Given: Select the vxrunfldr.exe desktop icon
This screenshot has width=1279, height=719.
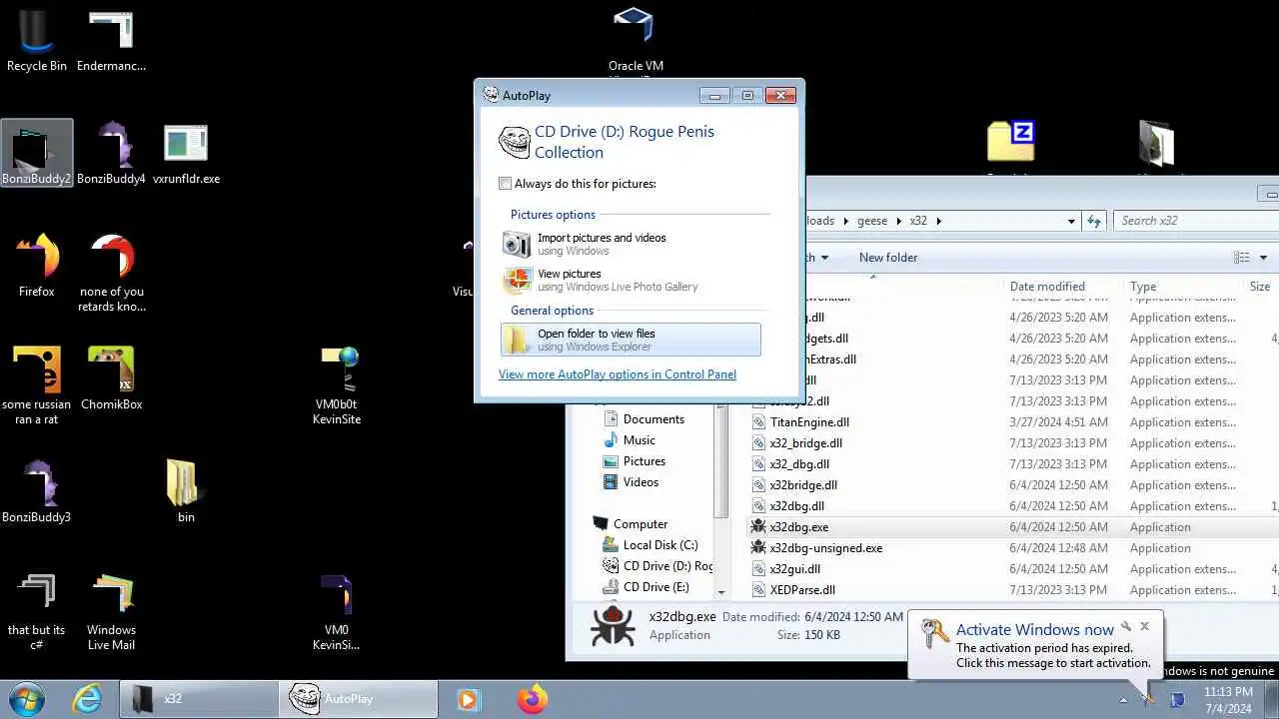Looking at the screenshot, I should (x=186, y=153).
